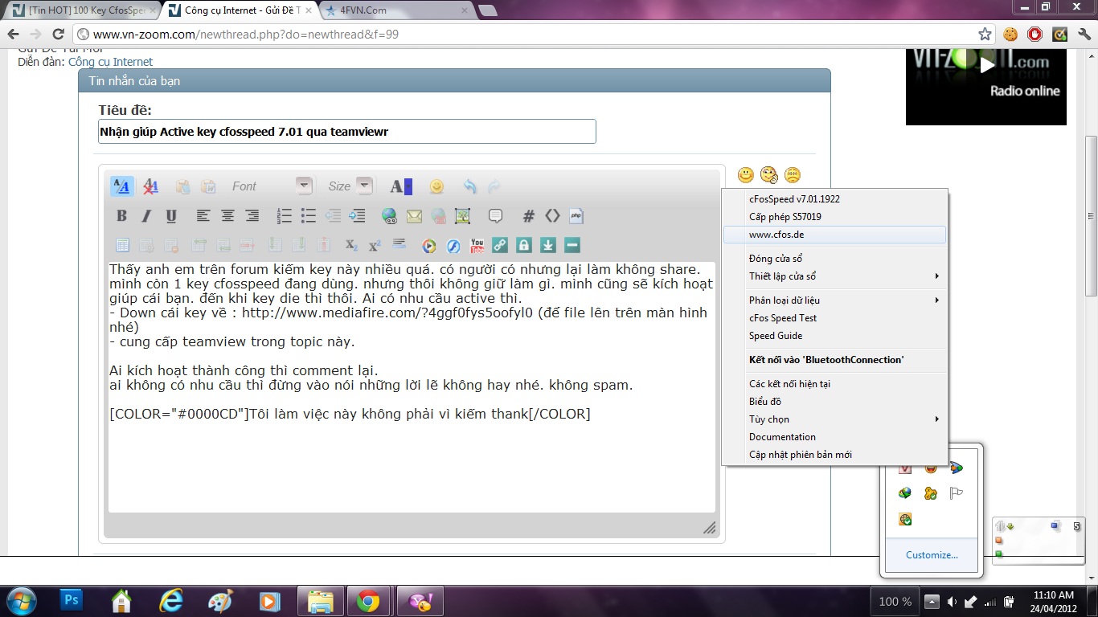Show hidden tray icons arrow
The image size is (1098, 617).
pos(932,601)
